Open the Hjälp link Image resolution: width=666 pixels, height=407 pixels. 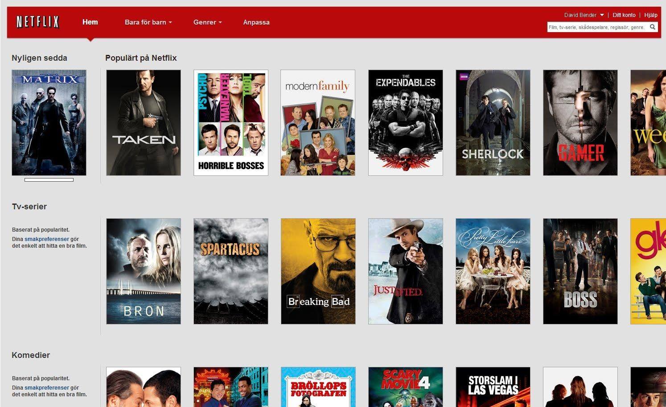[x=651, y=15]
